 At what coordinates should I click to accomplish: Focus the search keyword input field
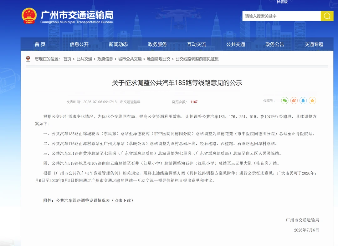point(282,16)
